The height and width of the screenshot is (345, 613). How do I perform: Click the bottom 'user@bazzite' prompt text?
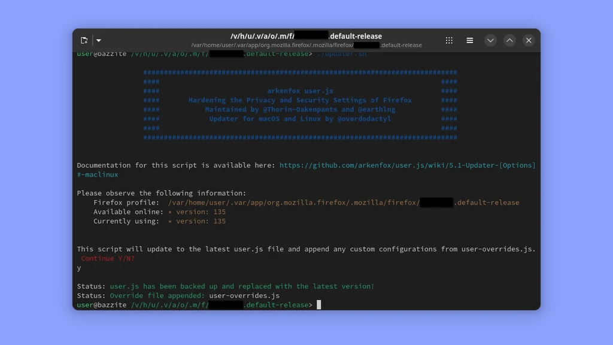pos(102,305)
